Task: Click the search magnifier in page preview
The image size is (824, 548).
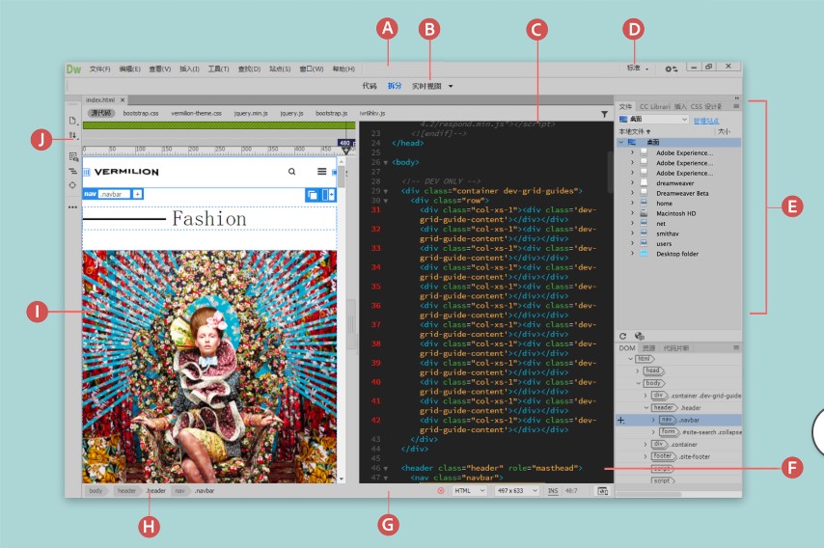Action: tap(292, 172)
